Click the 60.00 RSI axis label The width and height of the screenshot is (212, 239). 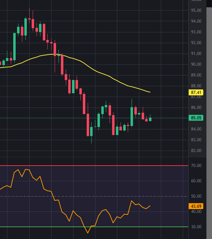[196, 181]
